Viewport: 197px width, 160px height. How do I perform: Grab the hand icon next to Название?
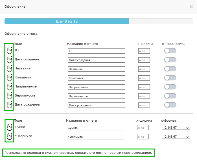click(x=9, y=69)
